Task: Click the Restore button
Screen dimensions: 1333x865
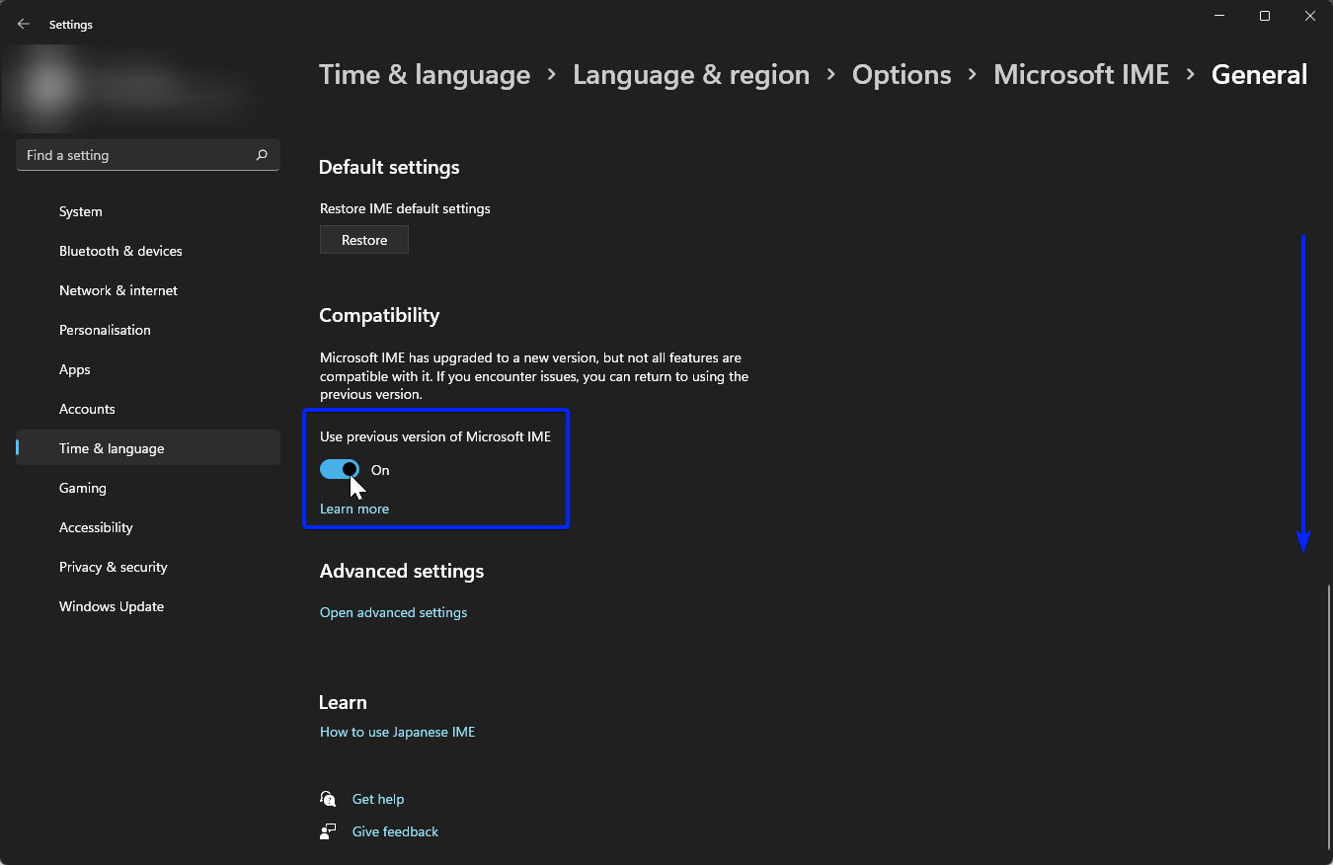Action: (364, 240)
